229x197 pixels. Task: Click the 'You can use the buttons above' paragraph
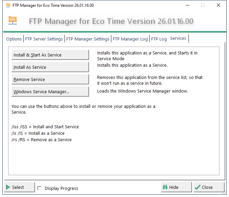pyautogui.click(x=83, y=109)
